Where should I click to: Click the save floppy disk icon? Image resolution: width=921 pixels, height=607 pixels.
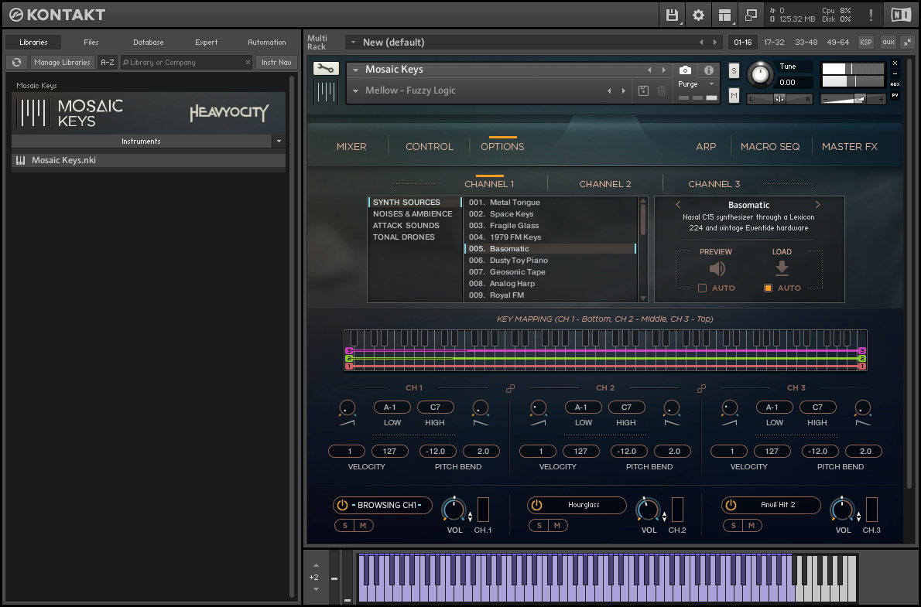click(x=672, y=15)
